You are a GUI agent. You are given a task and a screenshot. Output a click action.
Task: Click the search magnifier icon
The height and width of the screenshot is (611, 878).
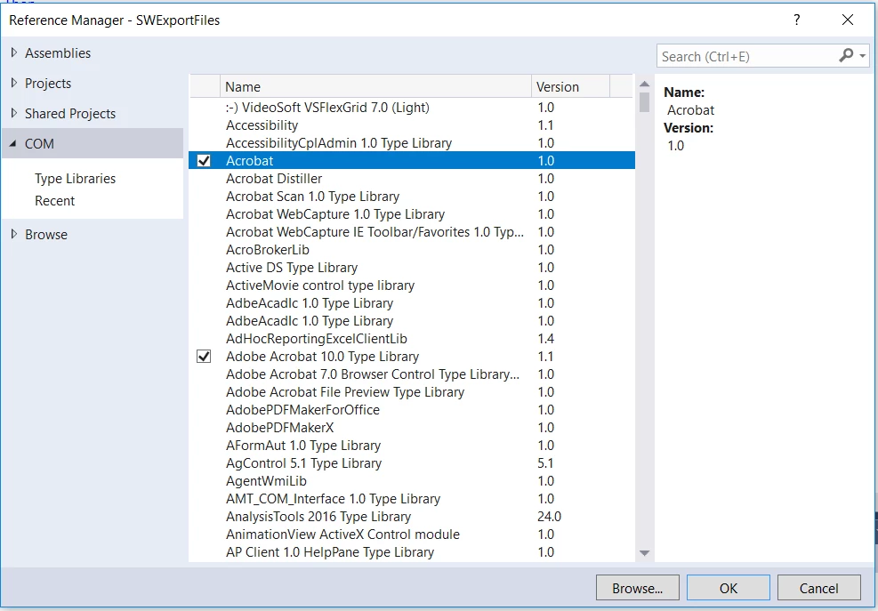(x=845, y=55)
